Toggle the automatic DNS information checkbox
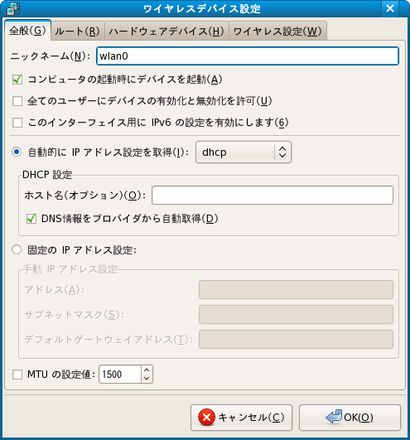Screen dimensions: 410x440 [31, 219]
